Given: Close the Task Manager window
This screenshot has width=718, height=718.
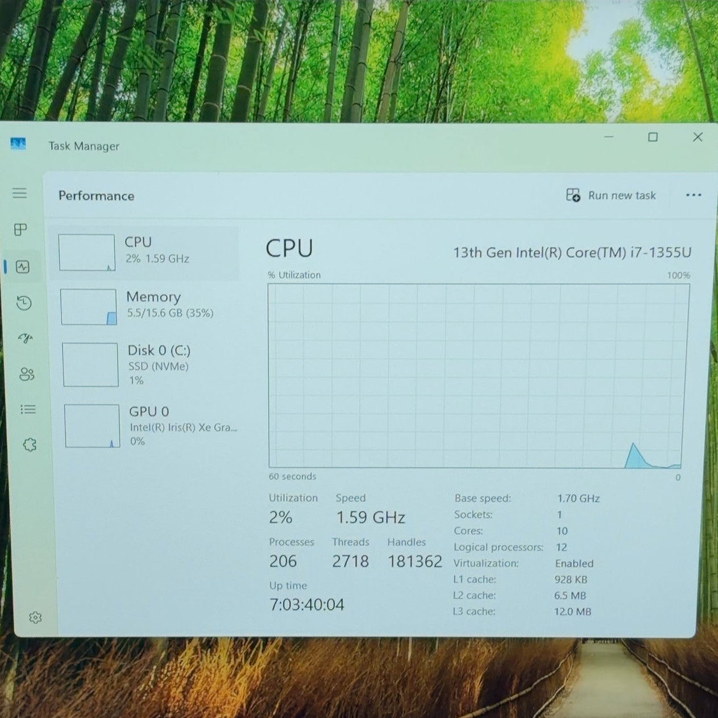Looking at the screenshot, I should 698,137.
